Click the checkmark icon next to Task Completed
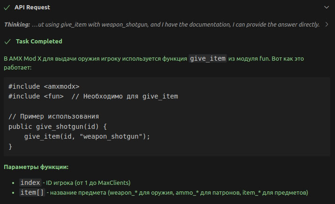The width and height of the screenshot is (335, 204). coord(7,42)
